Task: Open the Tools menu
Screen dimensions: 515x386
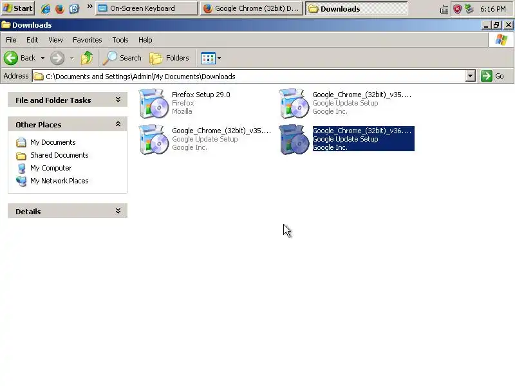Action: coord(120,40)
